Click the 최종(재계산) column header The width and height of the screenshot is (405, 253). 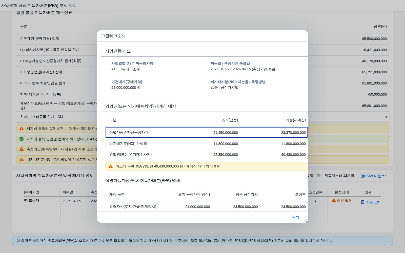tap(296, 120)
